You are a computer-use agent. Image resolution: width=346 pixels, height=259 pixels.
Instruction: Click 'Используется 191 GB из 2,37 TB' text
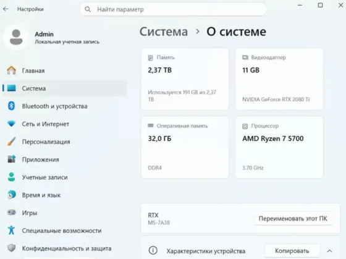pyautogui.click(x=182, y=96)
